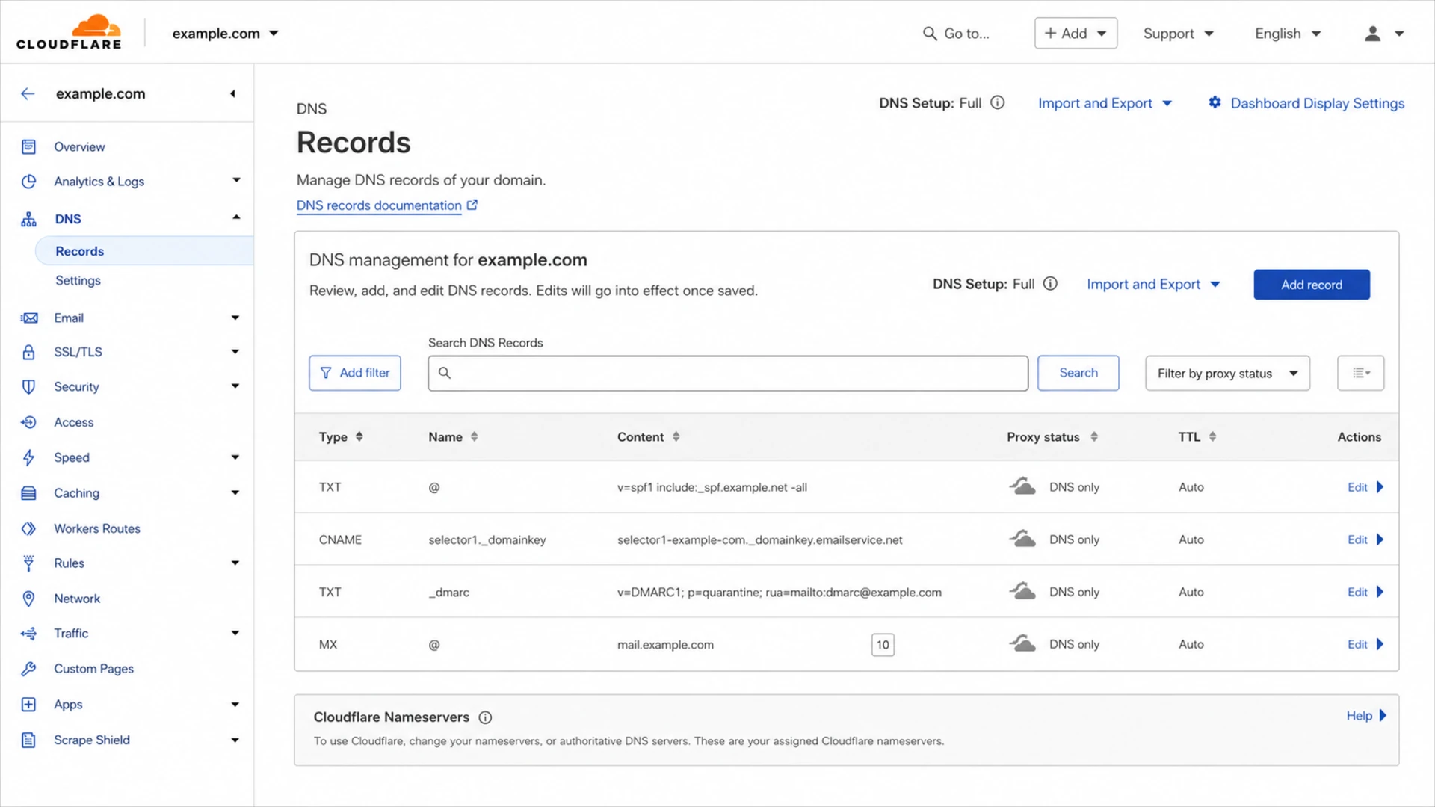Screen dimensions: 1435x807
Task: Click the Overview sidebar icon
Action: (x=28, y=146)
